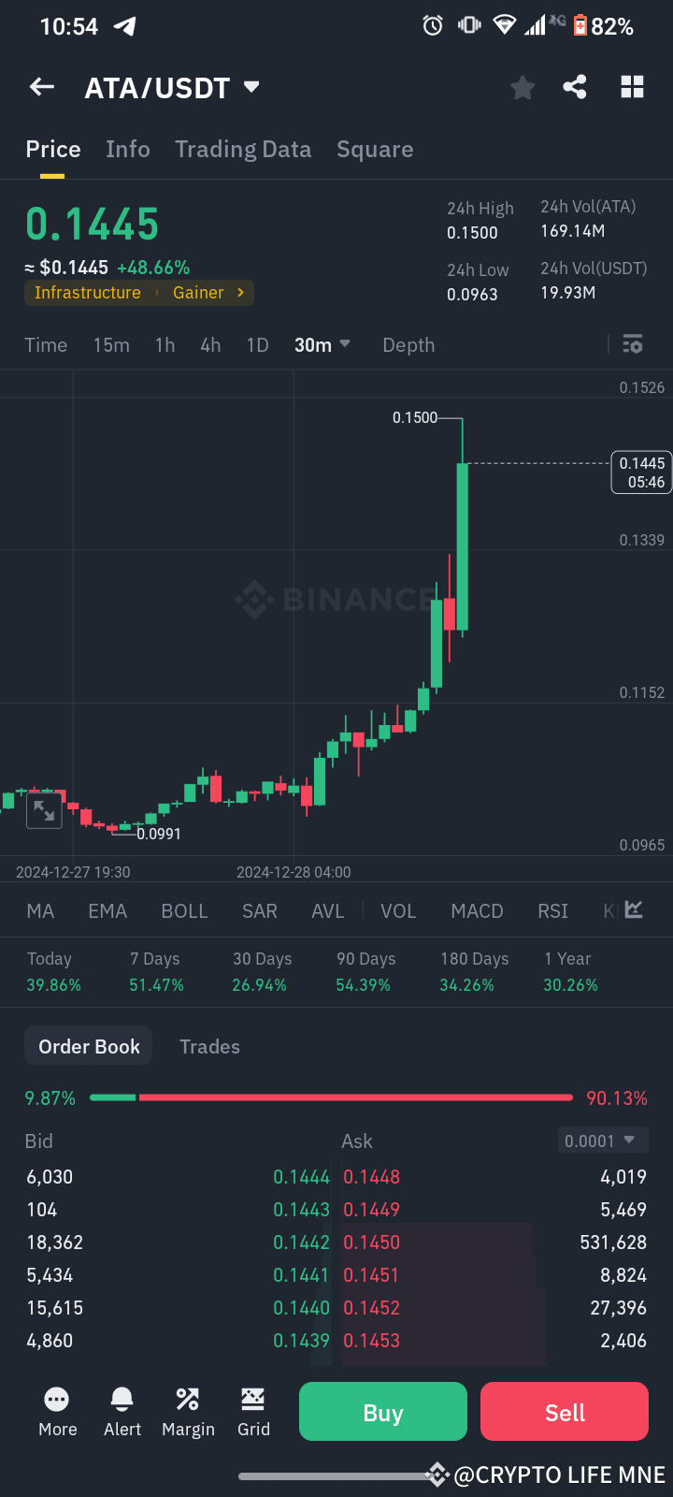Open the 30m timeframe dropdown
Viewport: 673px width, 1497px height.
pos(322,344)
